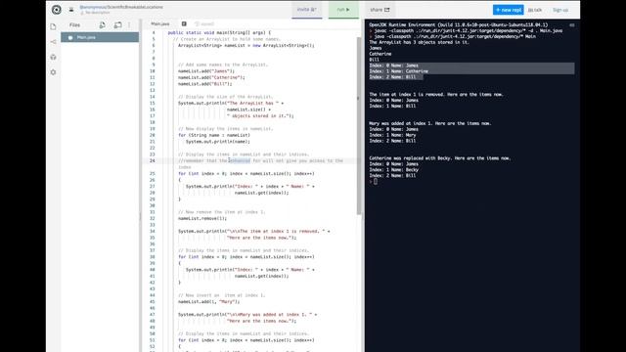Click 'Index: 1 Name: Mary' in the console
626x352 pixels.
(x=392, y=135)
